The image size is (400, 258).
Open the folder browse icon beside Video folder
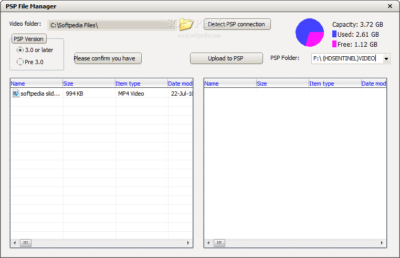coord(185,24)
